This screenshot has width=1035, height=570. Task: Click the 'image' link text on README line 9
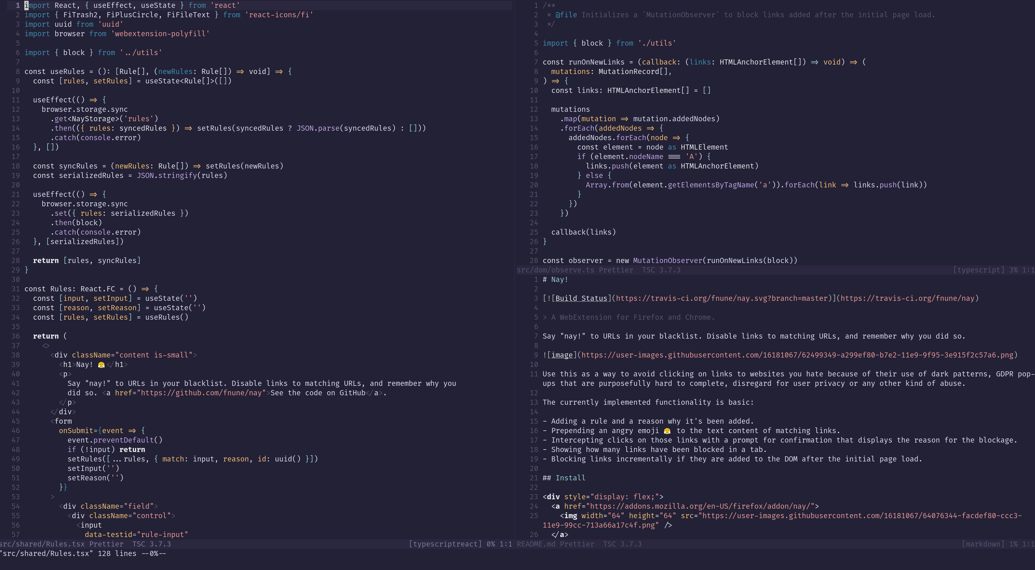[x=562, y=355]
